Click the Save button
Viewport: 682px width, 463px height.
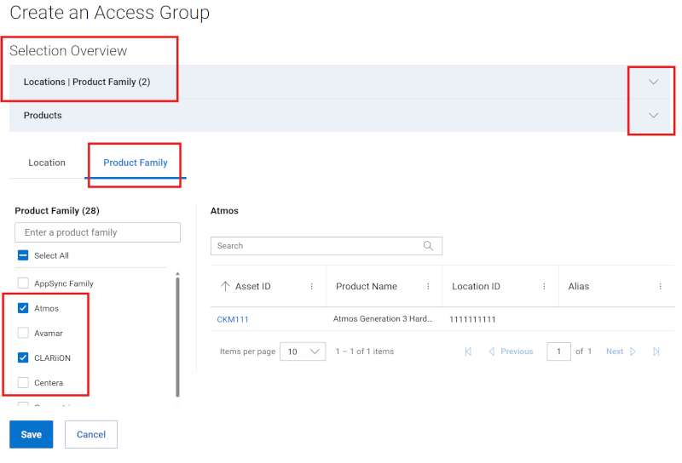coord(32,434)
